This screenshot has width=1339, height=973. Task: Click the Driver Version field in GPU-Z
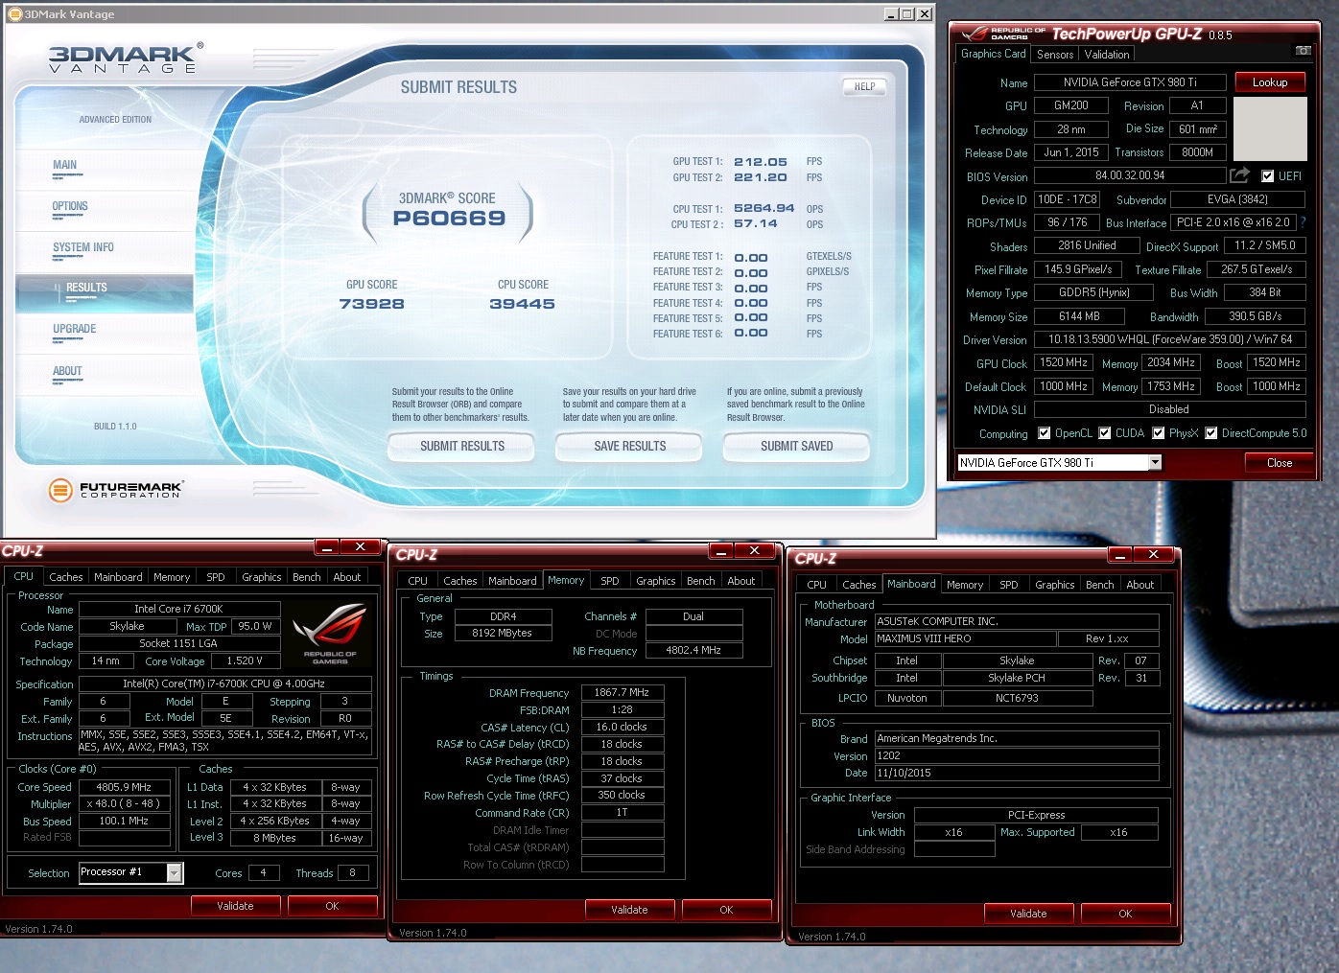click(1169, 339)
